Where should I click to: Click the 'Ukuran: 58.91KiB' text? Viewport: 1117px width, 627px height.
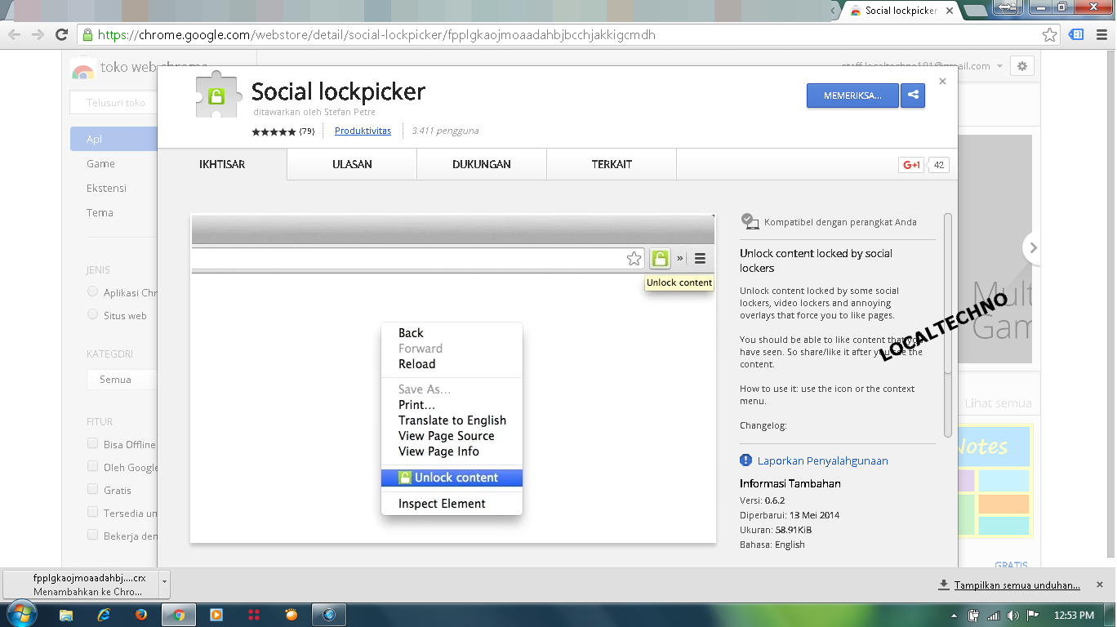776,530
